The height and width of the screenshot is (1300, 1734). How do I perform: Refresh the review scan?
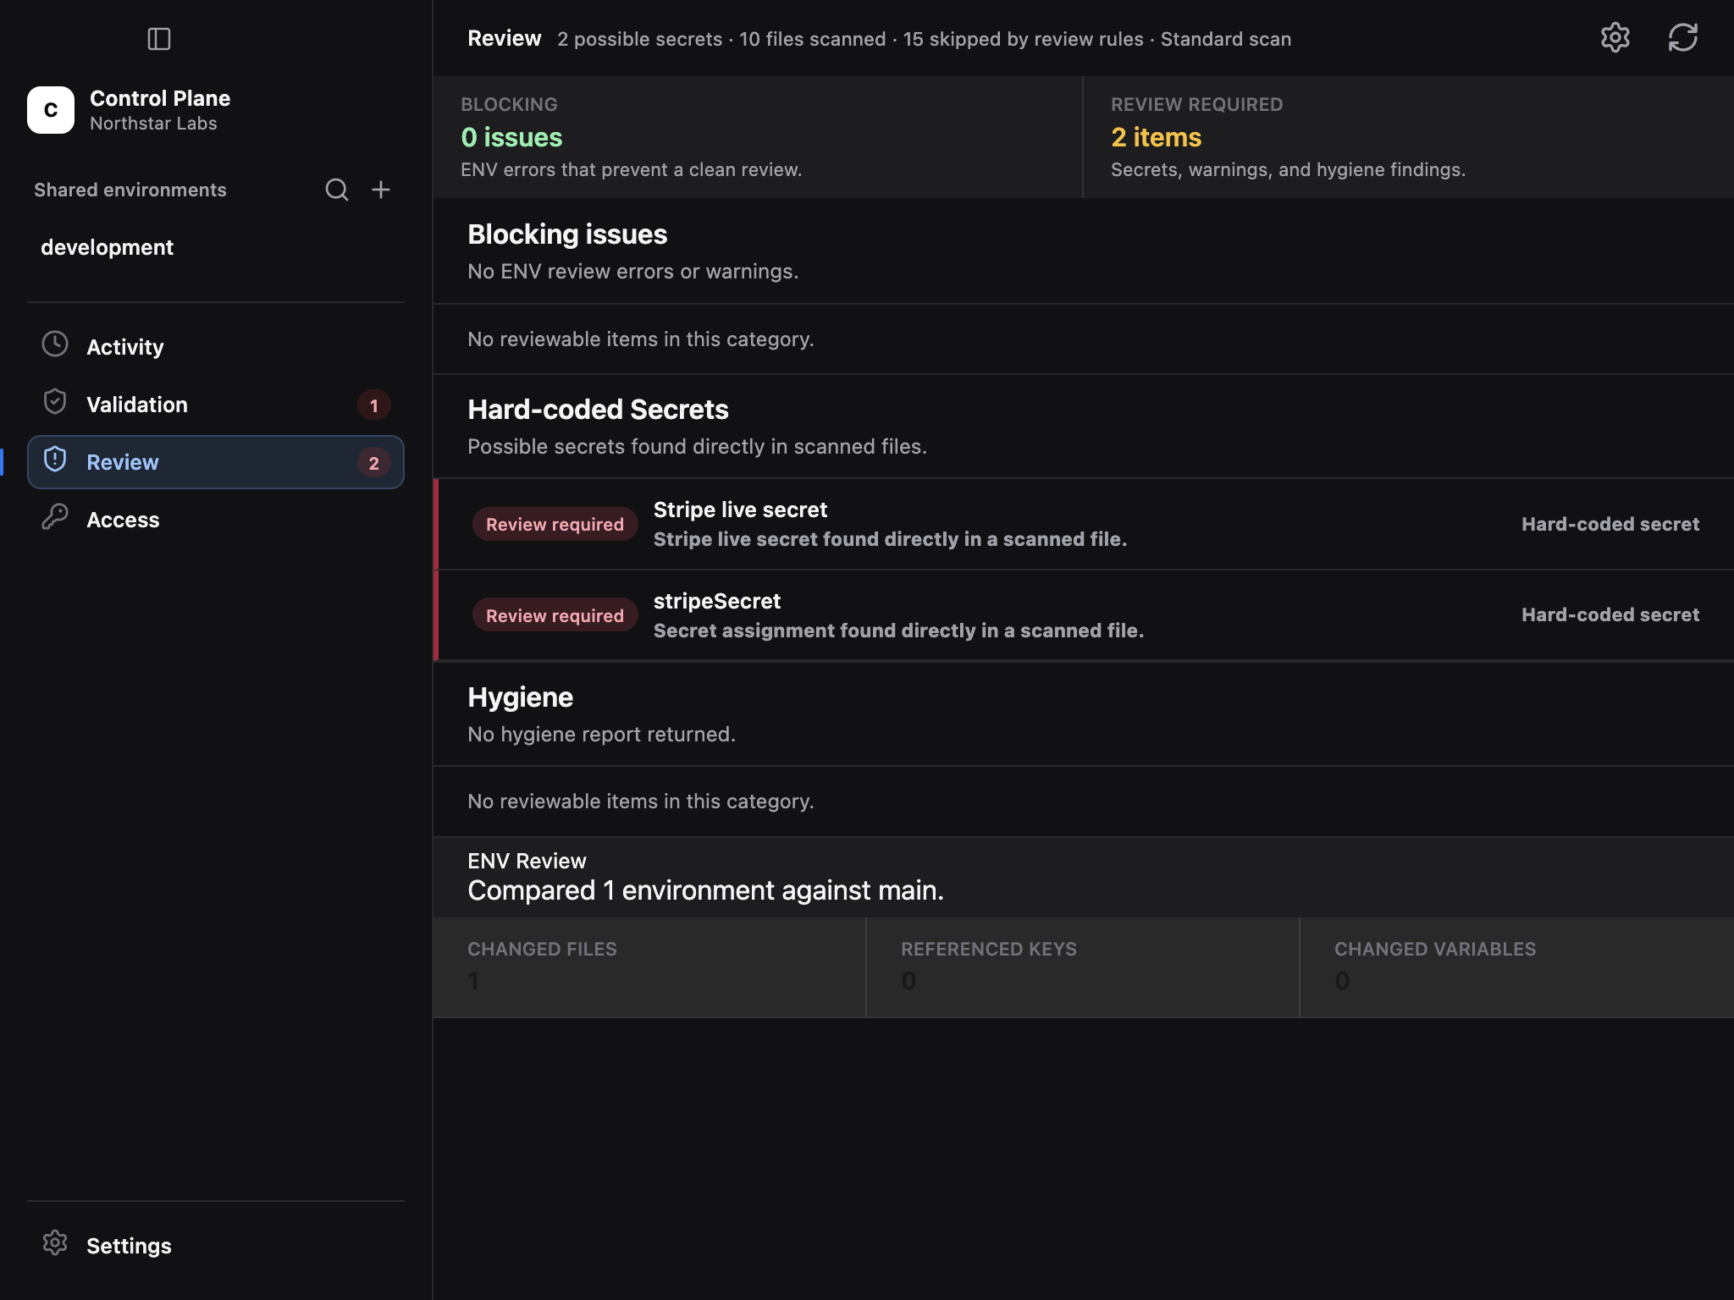1683,38
